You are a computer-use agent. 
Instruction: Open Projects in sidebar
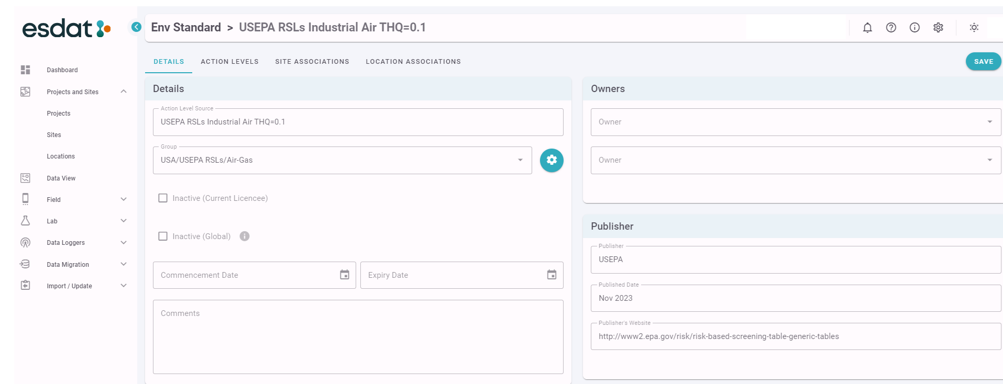pos(59,114)
